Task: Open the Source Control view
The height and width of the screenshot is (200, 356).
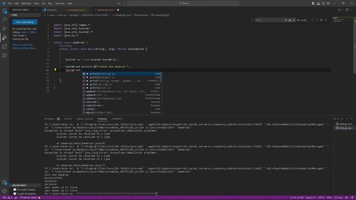Action: pos(4,29)
